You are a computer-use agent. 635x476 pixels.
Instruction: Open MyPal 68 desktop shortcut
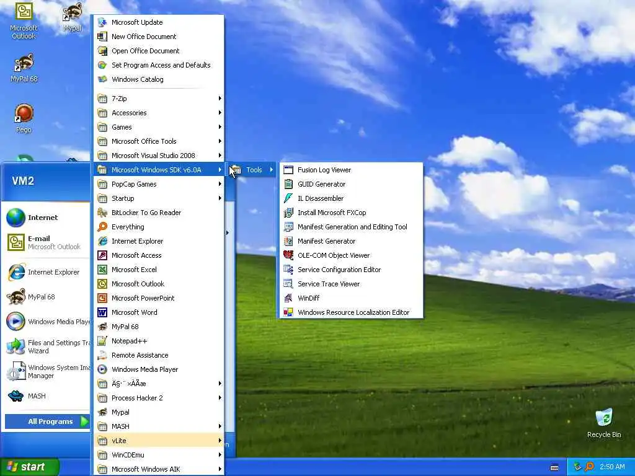(x=24, y=68)
